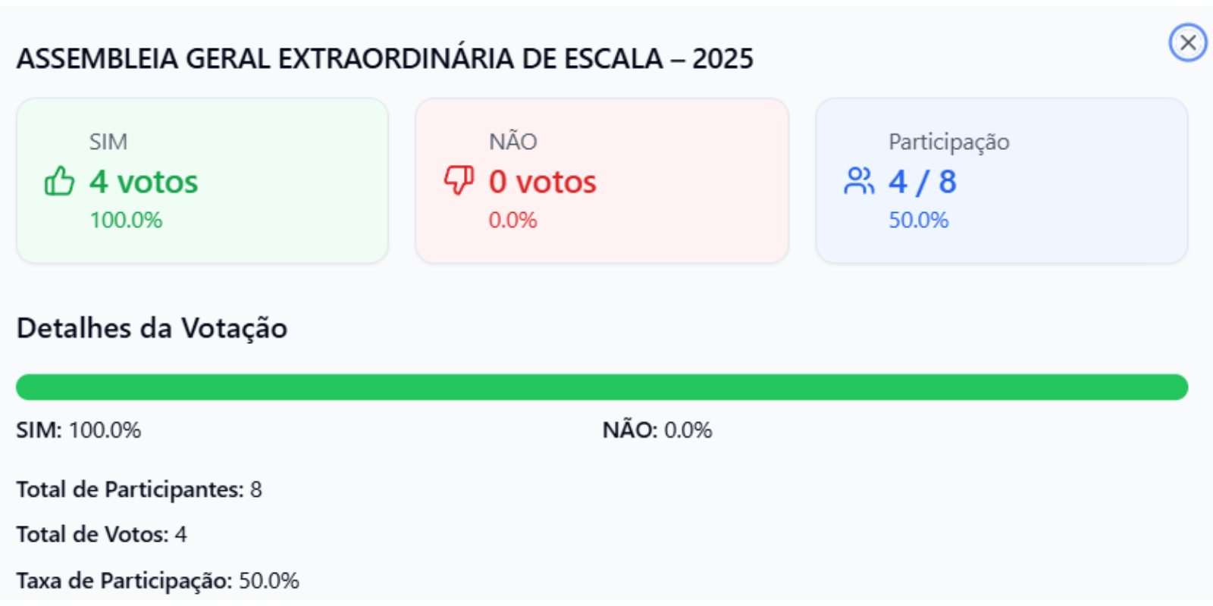The height and width of the screenshot is (606, 1213).
Task: Click the "NÃO: 0.0%" label below the bar
Action: [x=657, y=430]
